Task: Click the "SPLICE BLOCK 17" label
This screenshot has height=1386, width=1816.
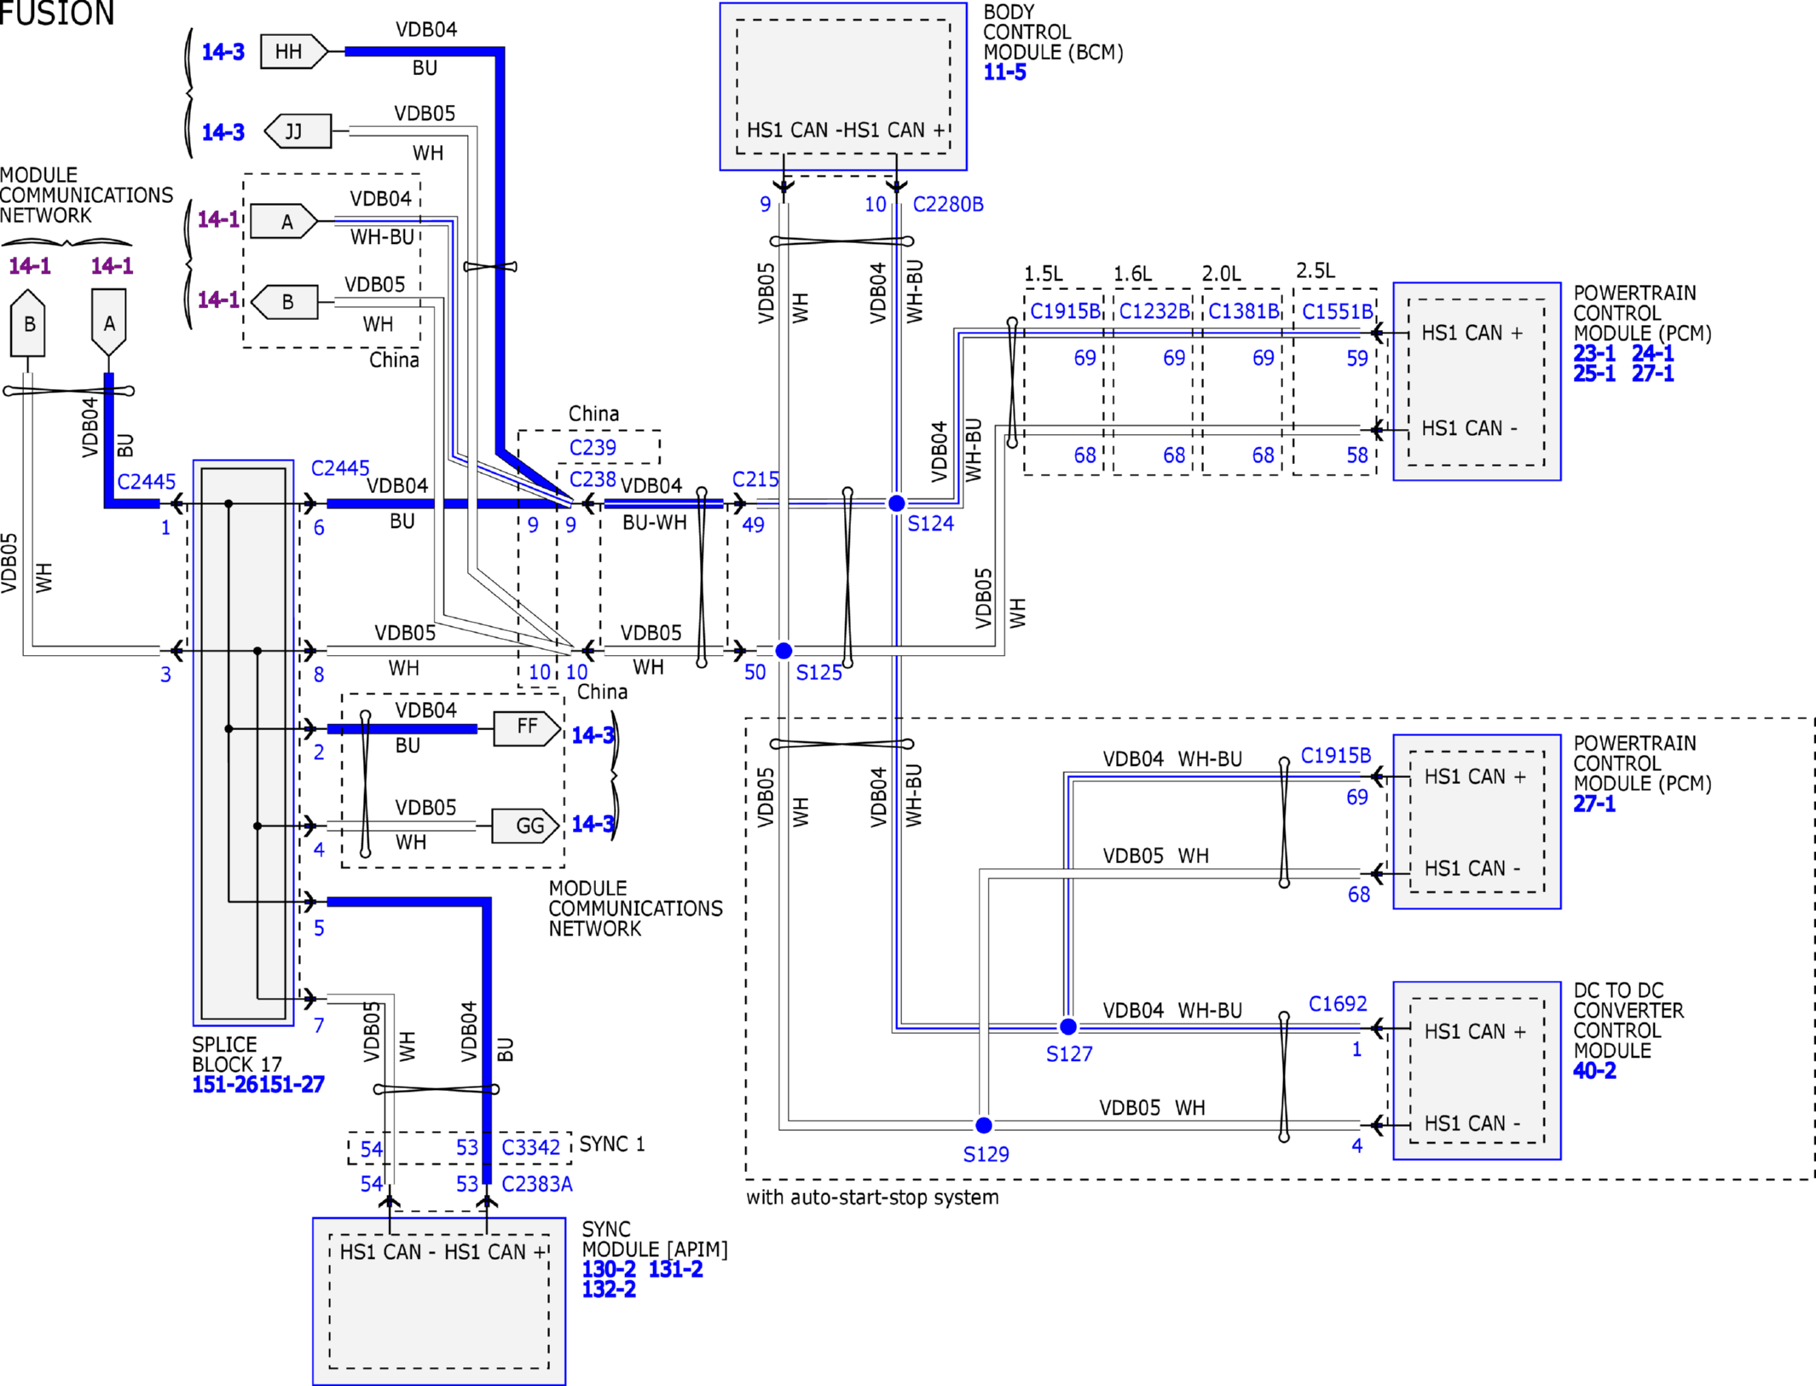Action: coord(236,1054)
